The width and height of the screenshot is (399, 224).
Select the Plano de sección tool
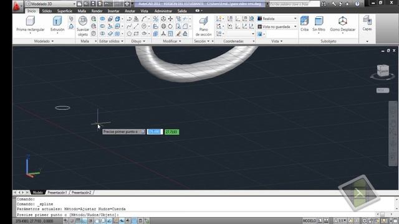click(204, 26)
